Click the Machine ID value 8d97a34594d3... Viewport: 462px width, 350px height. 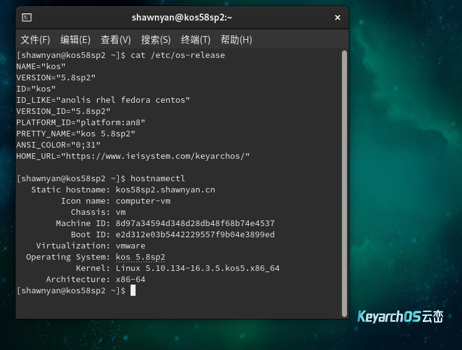195,224
